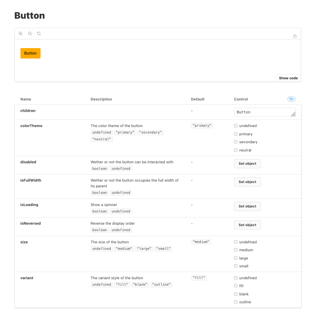Click the disabled prop name
The image size is (319, 323).
click(28, 162)
